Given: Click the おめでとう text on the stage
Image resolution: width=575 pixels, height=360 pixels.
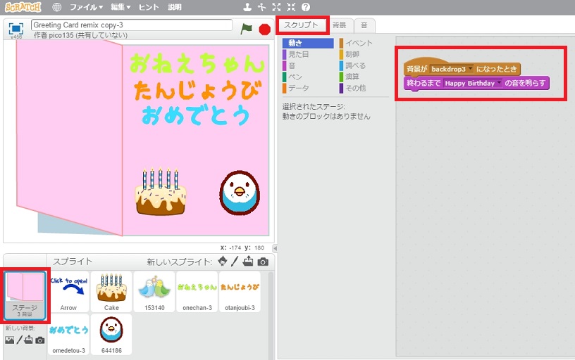Looking at the screenshot, I should click(x=196, y=115).
